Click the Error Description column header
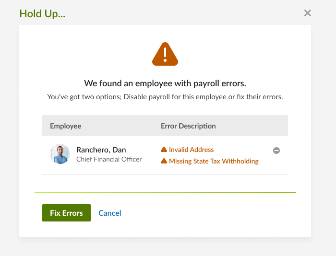Screen dimensions: 336x256 (x=188, y=126)
